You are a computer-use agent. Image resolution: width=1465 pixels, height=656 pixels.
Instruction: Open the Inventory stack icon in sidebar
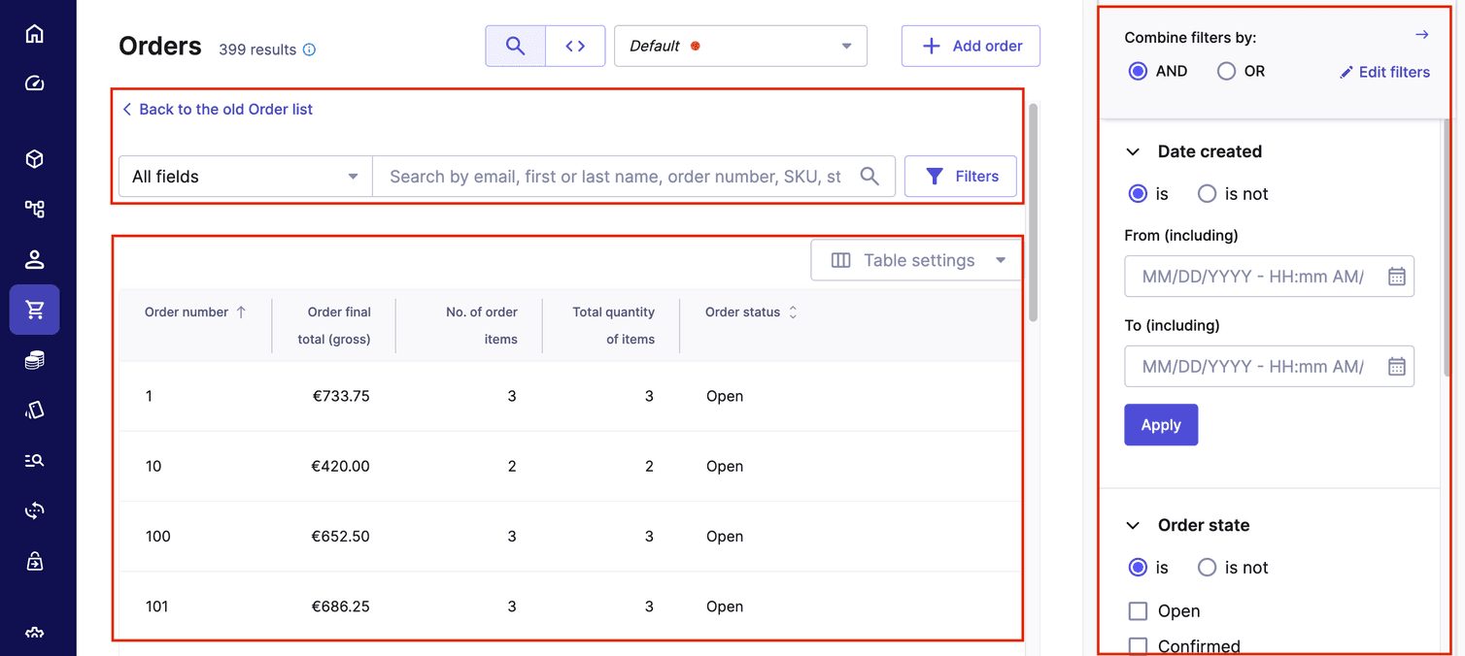[x=34, y=360]
